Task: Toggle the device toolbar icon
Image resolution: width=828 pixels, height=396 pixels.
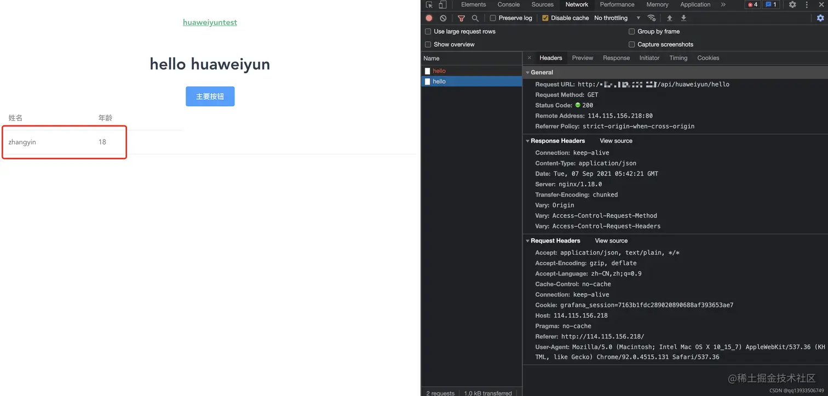Action: (442, 4)
